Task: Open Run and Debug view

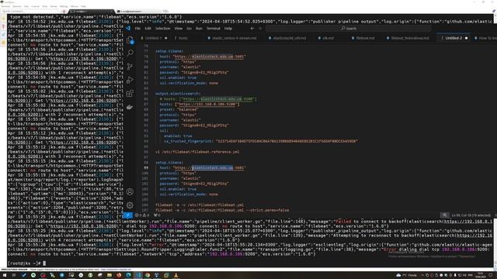Action: [130, 80]
